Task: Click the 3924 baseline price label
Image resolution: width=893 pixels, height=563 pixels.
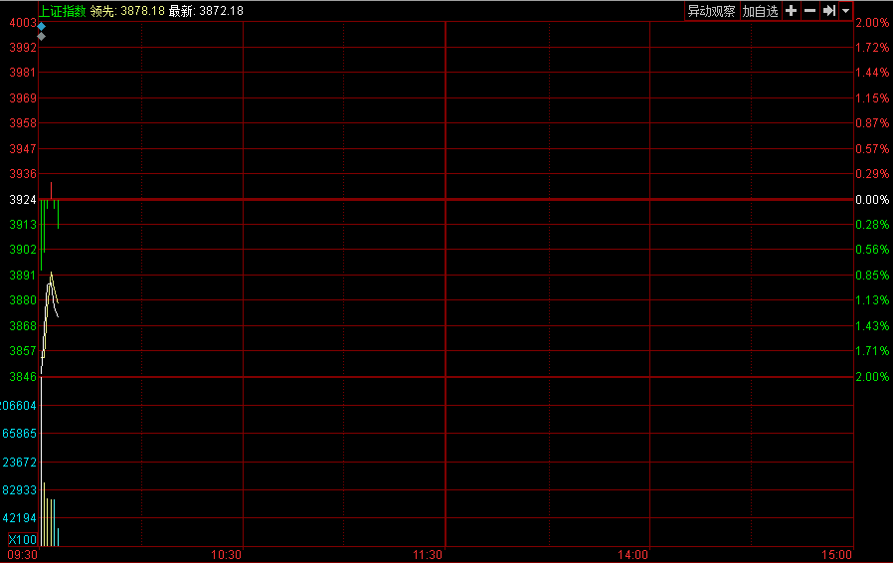Action: pyautogui.click(x=22, y=200)
